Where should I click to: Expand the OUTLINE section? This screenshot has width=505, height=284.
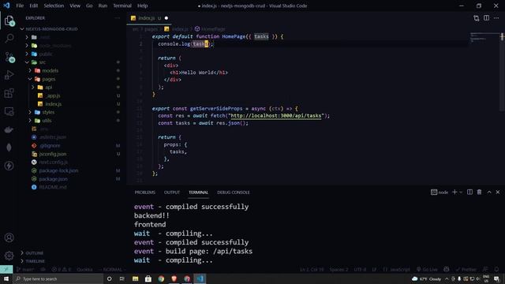tap(35, 253)
